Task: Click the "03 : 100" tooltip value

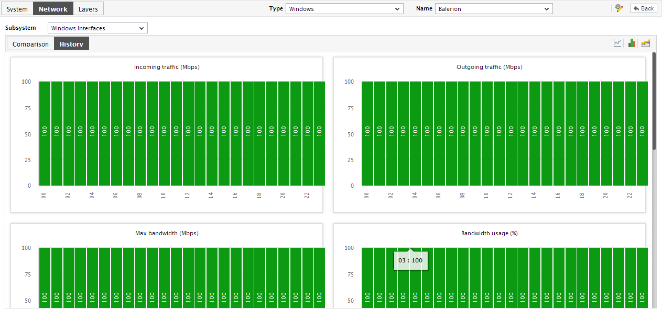Action: [x=410, y=260]
